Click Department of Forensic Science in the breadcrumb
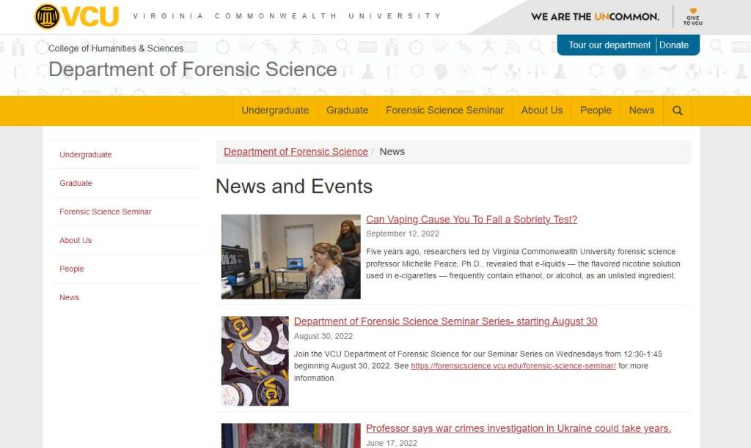 click(294, 152)
